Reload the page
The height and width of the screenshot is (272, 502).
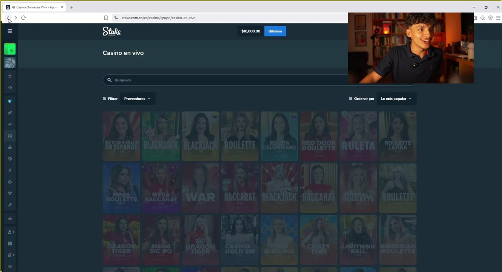click(x=23, y=18)
